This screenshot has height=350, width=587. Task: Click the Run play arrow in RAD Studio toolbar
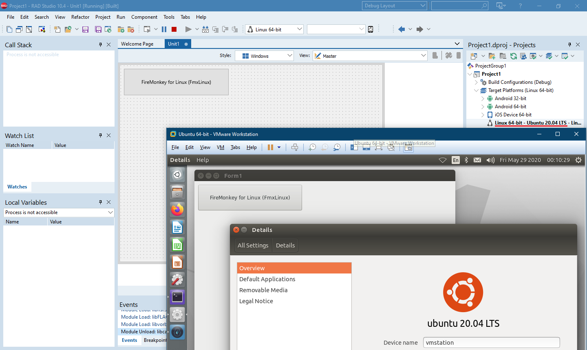point(188,29)
